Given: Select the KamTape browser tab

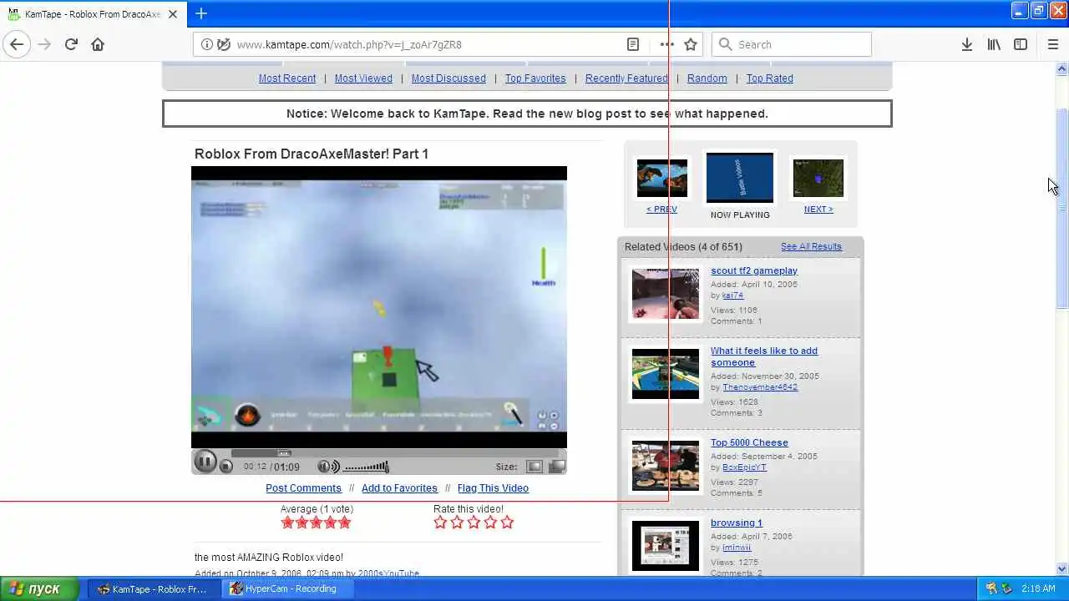Looking at the screenshot, I should (94, 14).
